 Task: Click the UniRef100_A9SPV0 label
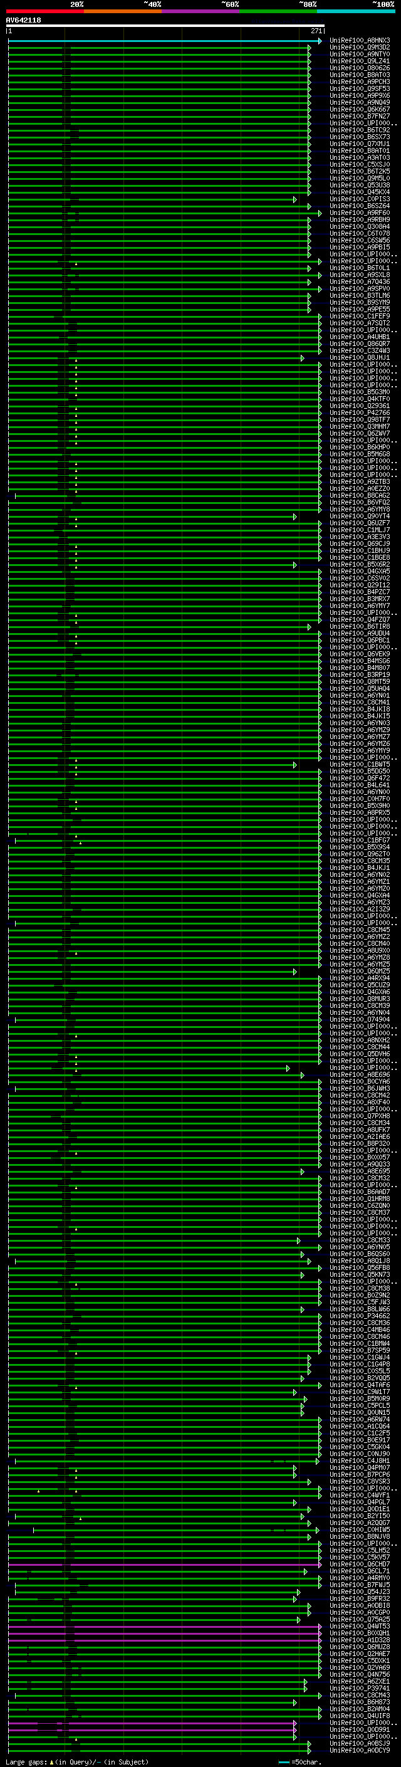tap(360, 289)
